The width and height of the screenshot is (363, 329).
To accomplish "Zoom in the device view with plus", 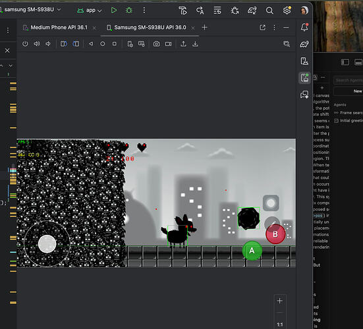I will [x=279, y=301].
